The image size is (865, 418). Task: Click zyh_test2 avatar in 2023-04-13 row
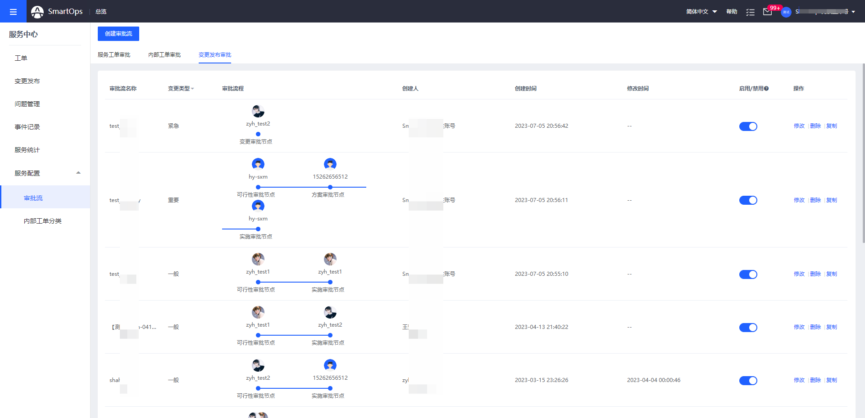coord(330,312)
